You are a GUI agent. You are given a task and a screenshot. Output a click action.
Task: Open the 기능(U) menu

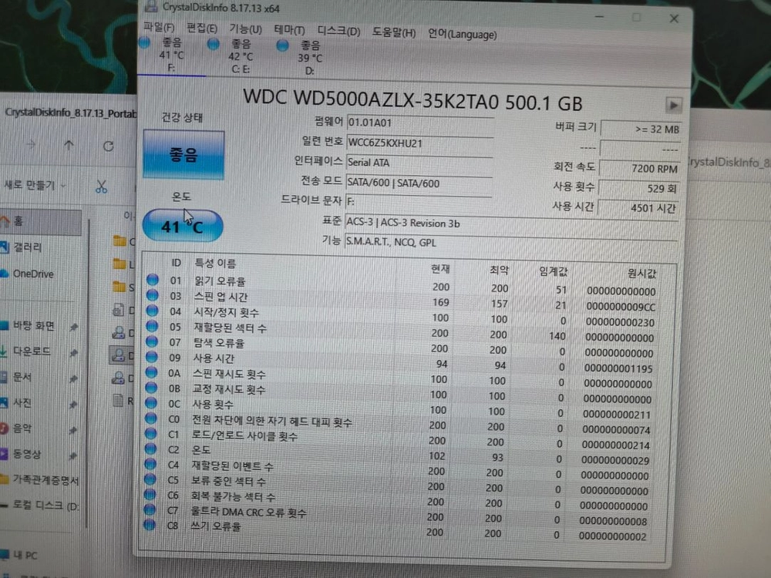(245, 29)
